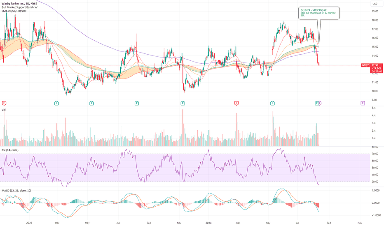384x226 pixels.
Task: Click the 3M volume axis label
Action: 374,123
